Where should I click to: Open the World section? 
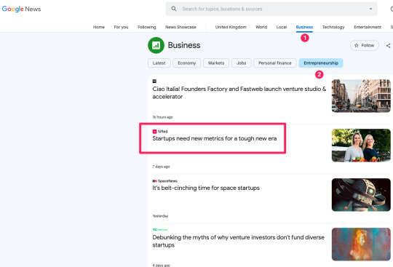(261, 27)
